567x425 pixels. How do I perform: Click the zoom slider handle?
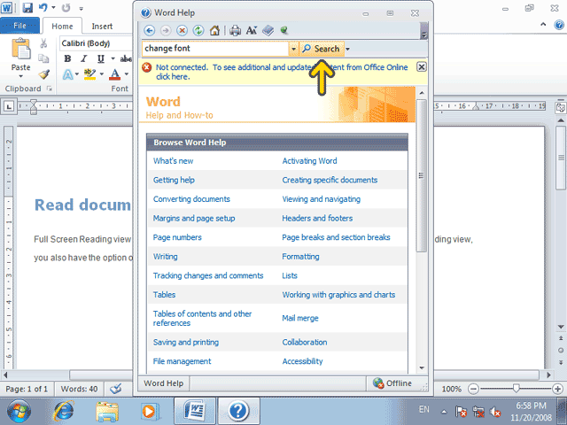516,388
